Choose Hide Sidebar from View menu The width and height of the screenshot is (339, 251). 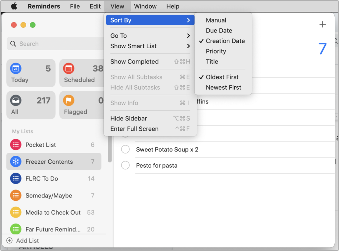pos(129,118)
